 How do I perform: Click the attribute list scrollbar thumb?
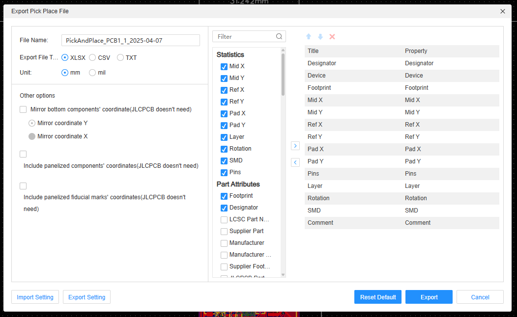[283, 75]
